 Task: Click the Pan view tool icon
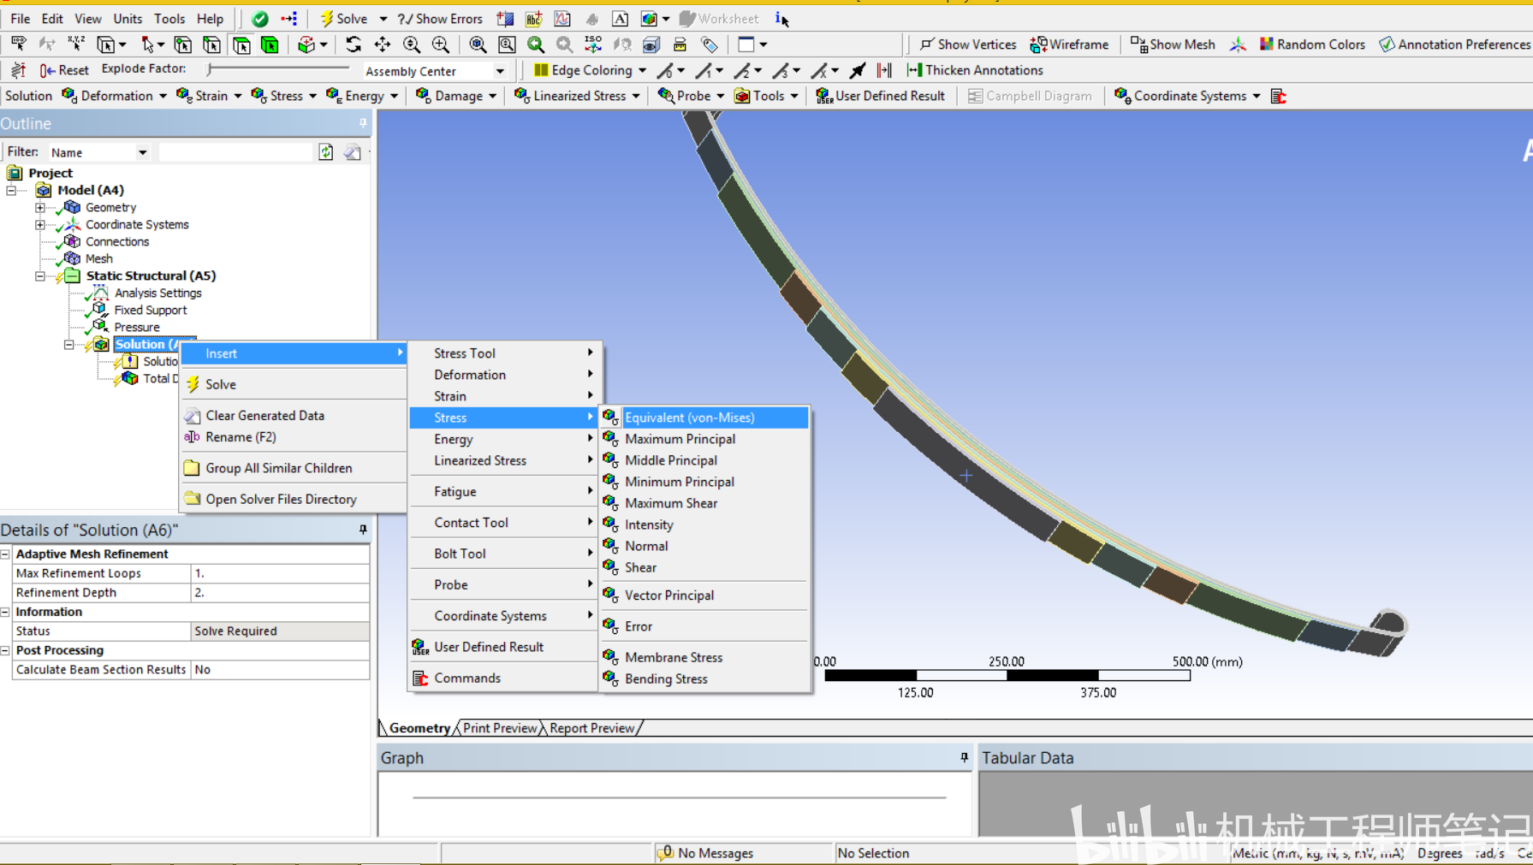tap(382, 44)
